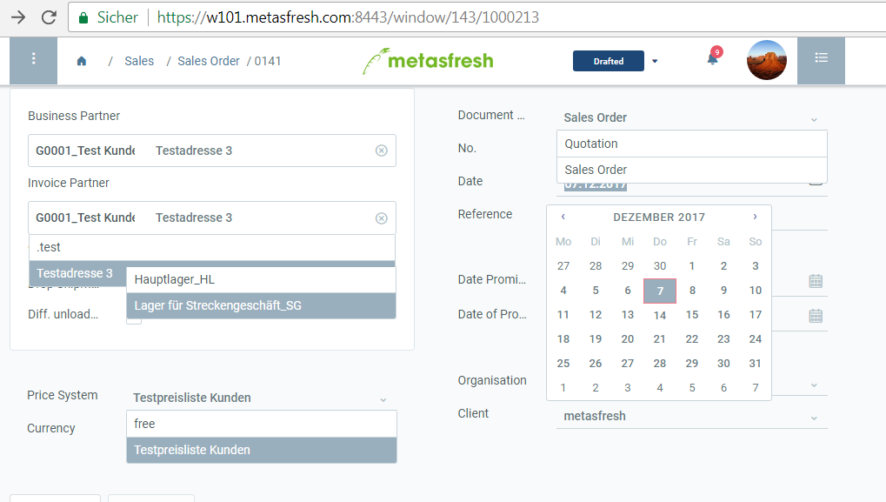
Task: Expand the Organisation dropdown chevron
Action: pyautogui.click(x=814, y=385)
